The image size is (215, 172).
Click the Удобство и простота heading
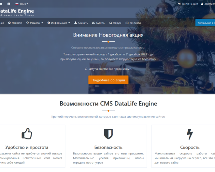point(27,147)
